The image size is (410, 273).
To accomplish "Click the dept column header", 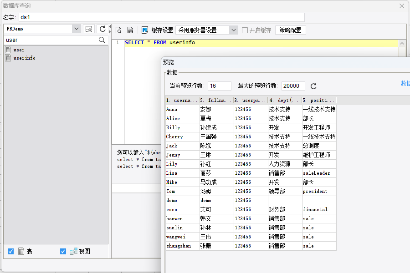I will click(285, 100).
